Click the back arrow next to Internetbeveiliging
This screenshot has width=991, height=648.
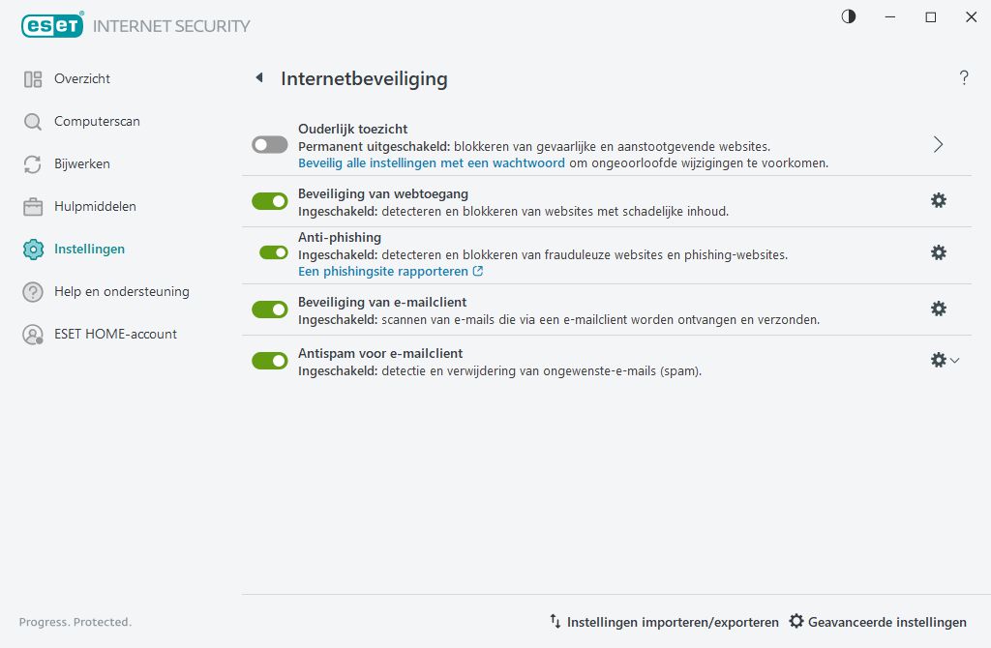258,78
